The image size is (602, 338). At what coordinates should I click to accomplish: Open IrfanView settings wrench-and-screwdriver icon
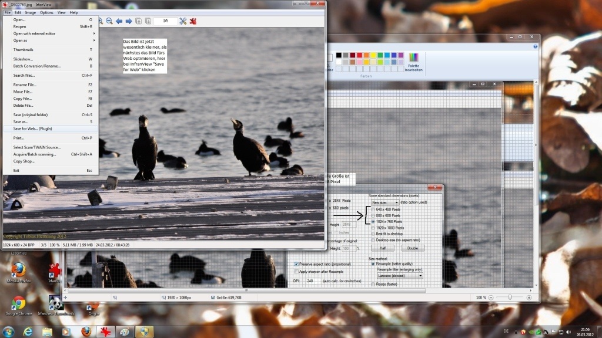pyautogui.click(x=183, y=21)
